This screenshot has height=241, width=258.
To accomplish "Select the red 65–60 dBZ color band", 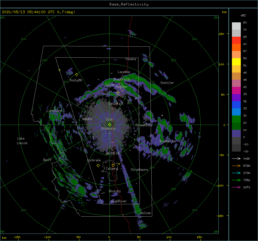I will [236, 40].
